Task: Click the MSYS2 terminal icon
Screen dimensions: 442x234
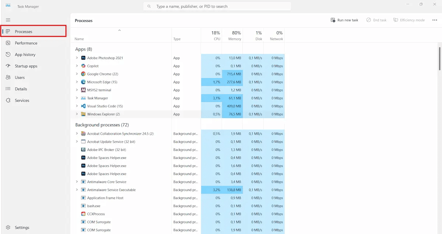Action: pyautogui.click(x=83, y=90)
